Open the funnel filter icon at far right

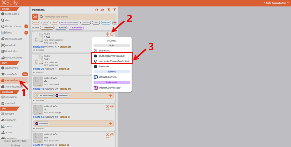(x=115, y=10)
